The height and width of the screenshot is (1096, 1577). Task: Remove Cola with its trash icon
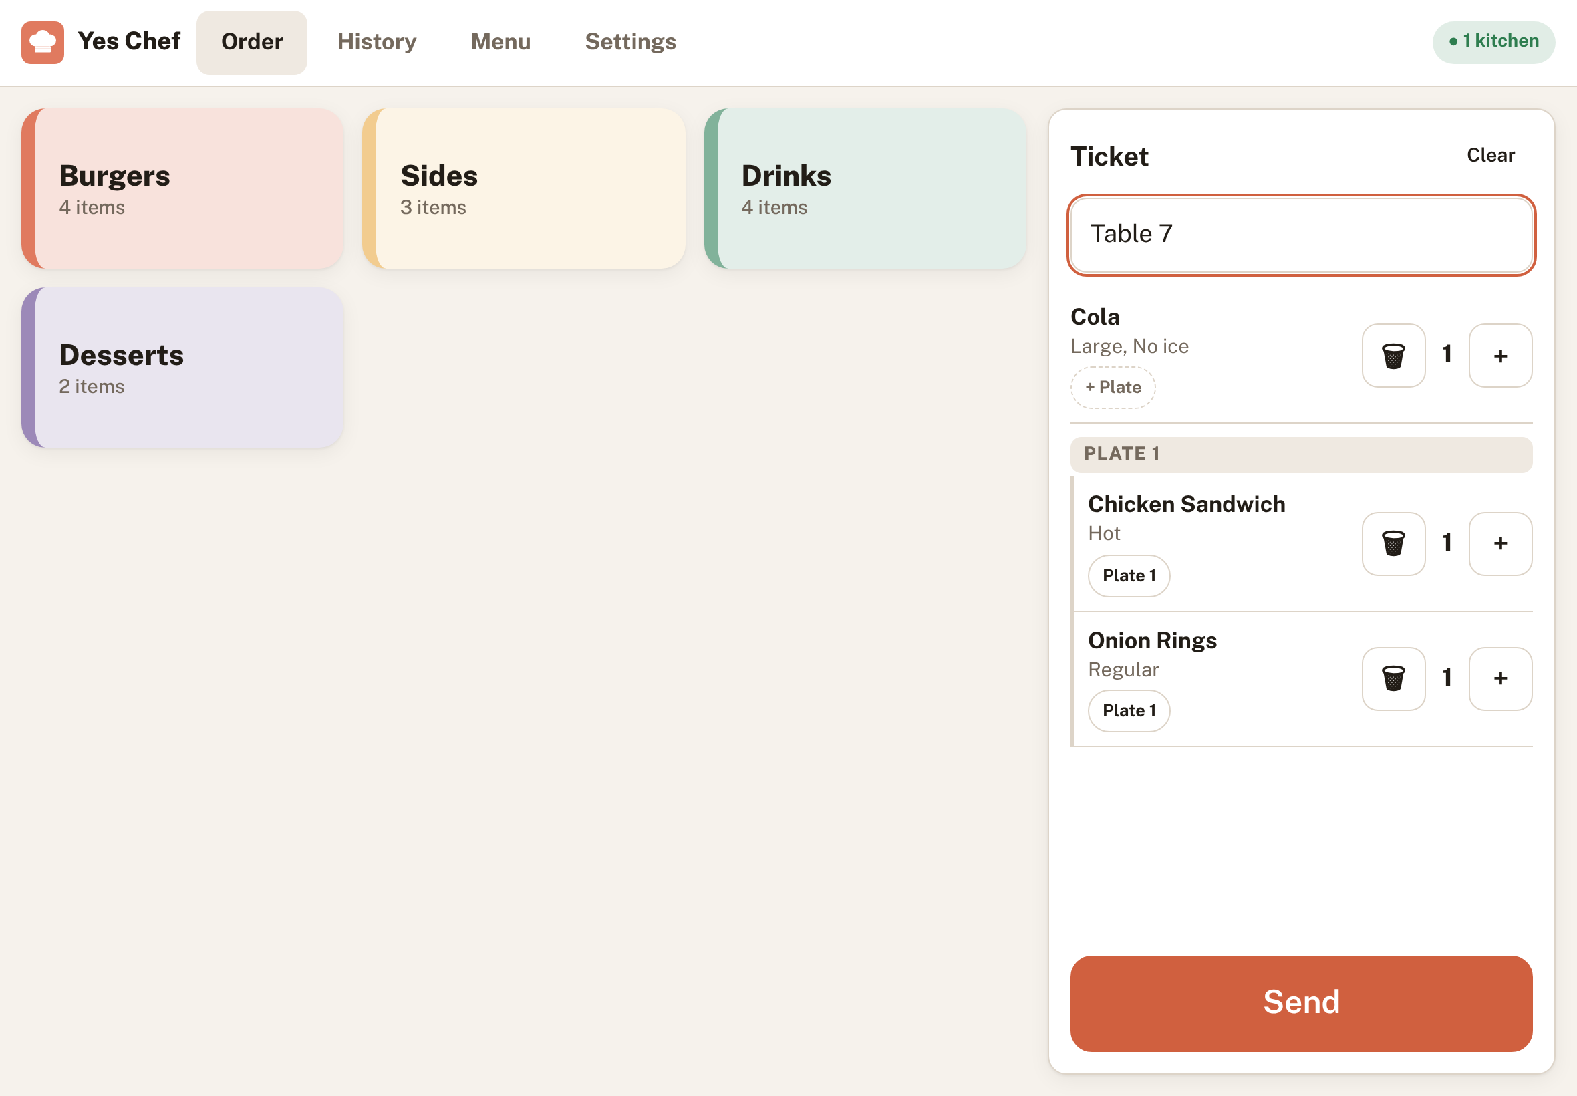tap(1393, 356)
